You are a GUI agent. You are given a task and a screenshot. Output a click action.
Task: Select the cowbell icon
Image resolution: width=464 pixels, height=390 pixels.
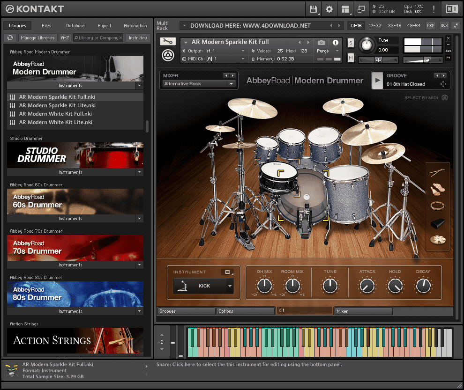click(437, 223)
